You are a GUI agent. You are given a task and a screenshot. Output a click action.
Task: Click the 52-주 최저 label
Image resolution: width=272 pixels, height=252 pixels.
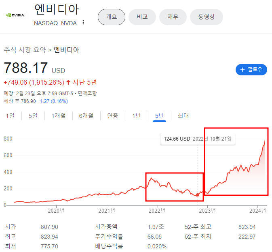[x=198, y=237]
